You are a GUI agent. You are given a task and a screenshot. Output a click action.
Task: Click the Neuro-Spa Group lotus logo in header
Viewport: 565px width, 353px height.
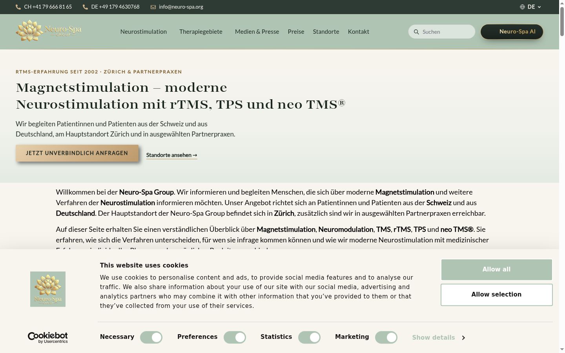[49, 31]
